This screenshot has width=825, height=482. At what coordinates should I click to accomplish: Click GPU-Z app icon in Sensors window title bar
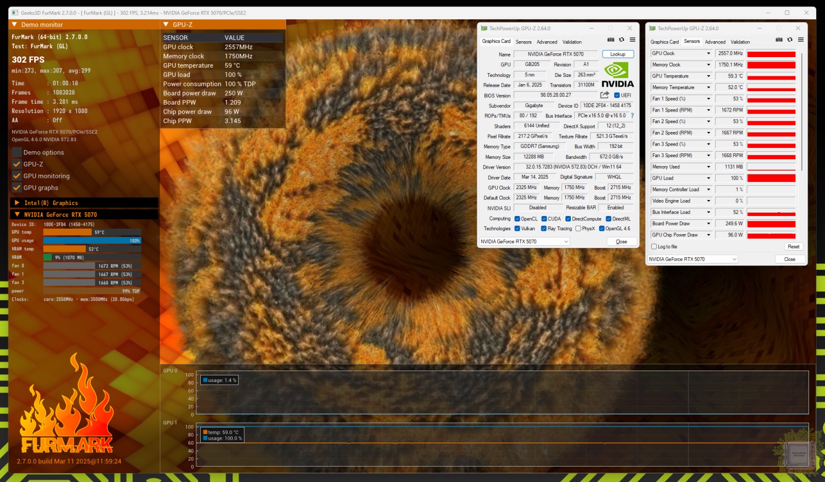click(652, 29)
